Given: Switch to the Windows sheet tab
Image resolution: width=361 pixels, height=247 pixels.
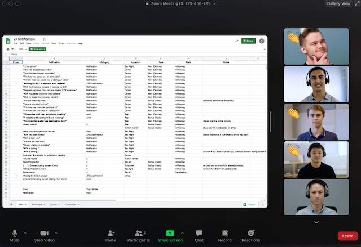Looking at the screenshot, I should pyautogui.click(x=38, y=204).
